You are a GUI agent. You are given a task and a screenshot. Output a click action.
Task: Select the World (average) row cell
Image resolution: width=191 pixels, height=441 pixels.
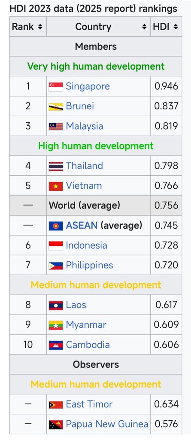pos(98,205)
